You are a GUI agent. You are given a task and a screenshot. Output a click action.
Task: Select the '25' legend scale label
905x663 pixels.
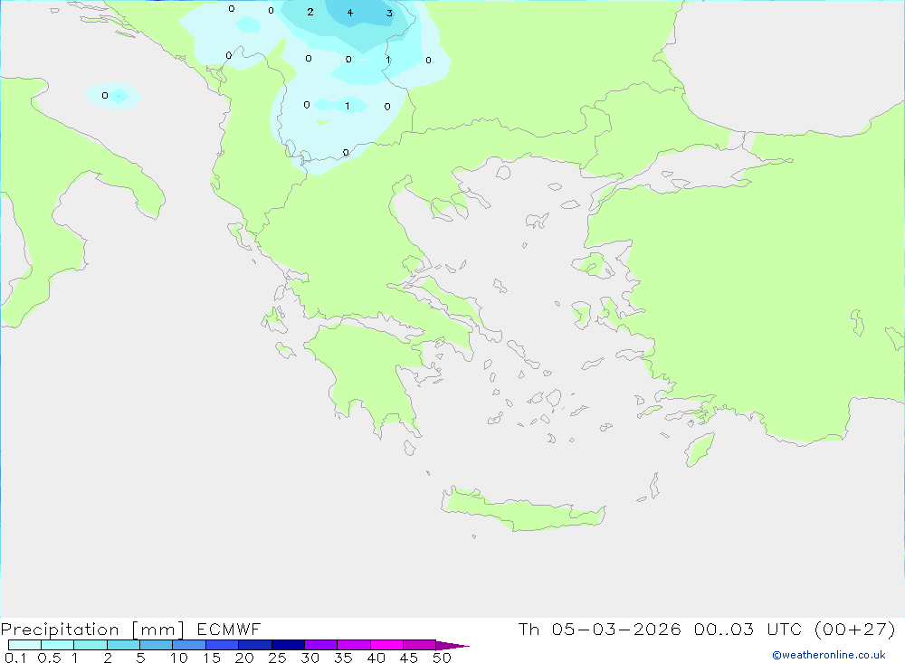[278, 658]
